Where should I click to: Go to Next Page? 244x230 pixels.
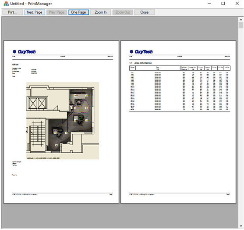coord(35,12)
